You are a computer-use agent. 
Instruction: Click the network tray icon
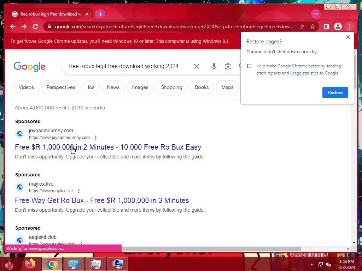320,264
